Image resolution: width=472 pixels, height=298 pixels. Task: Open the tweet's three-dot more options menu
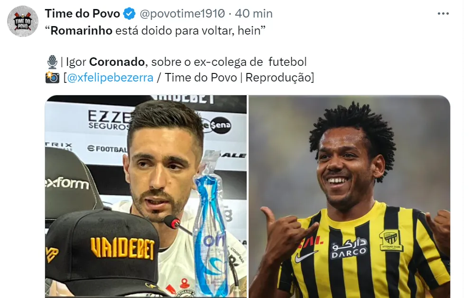point(443,14)
